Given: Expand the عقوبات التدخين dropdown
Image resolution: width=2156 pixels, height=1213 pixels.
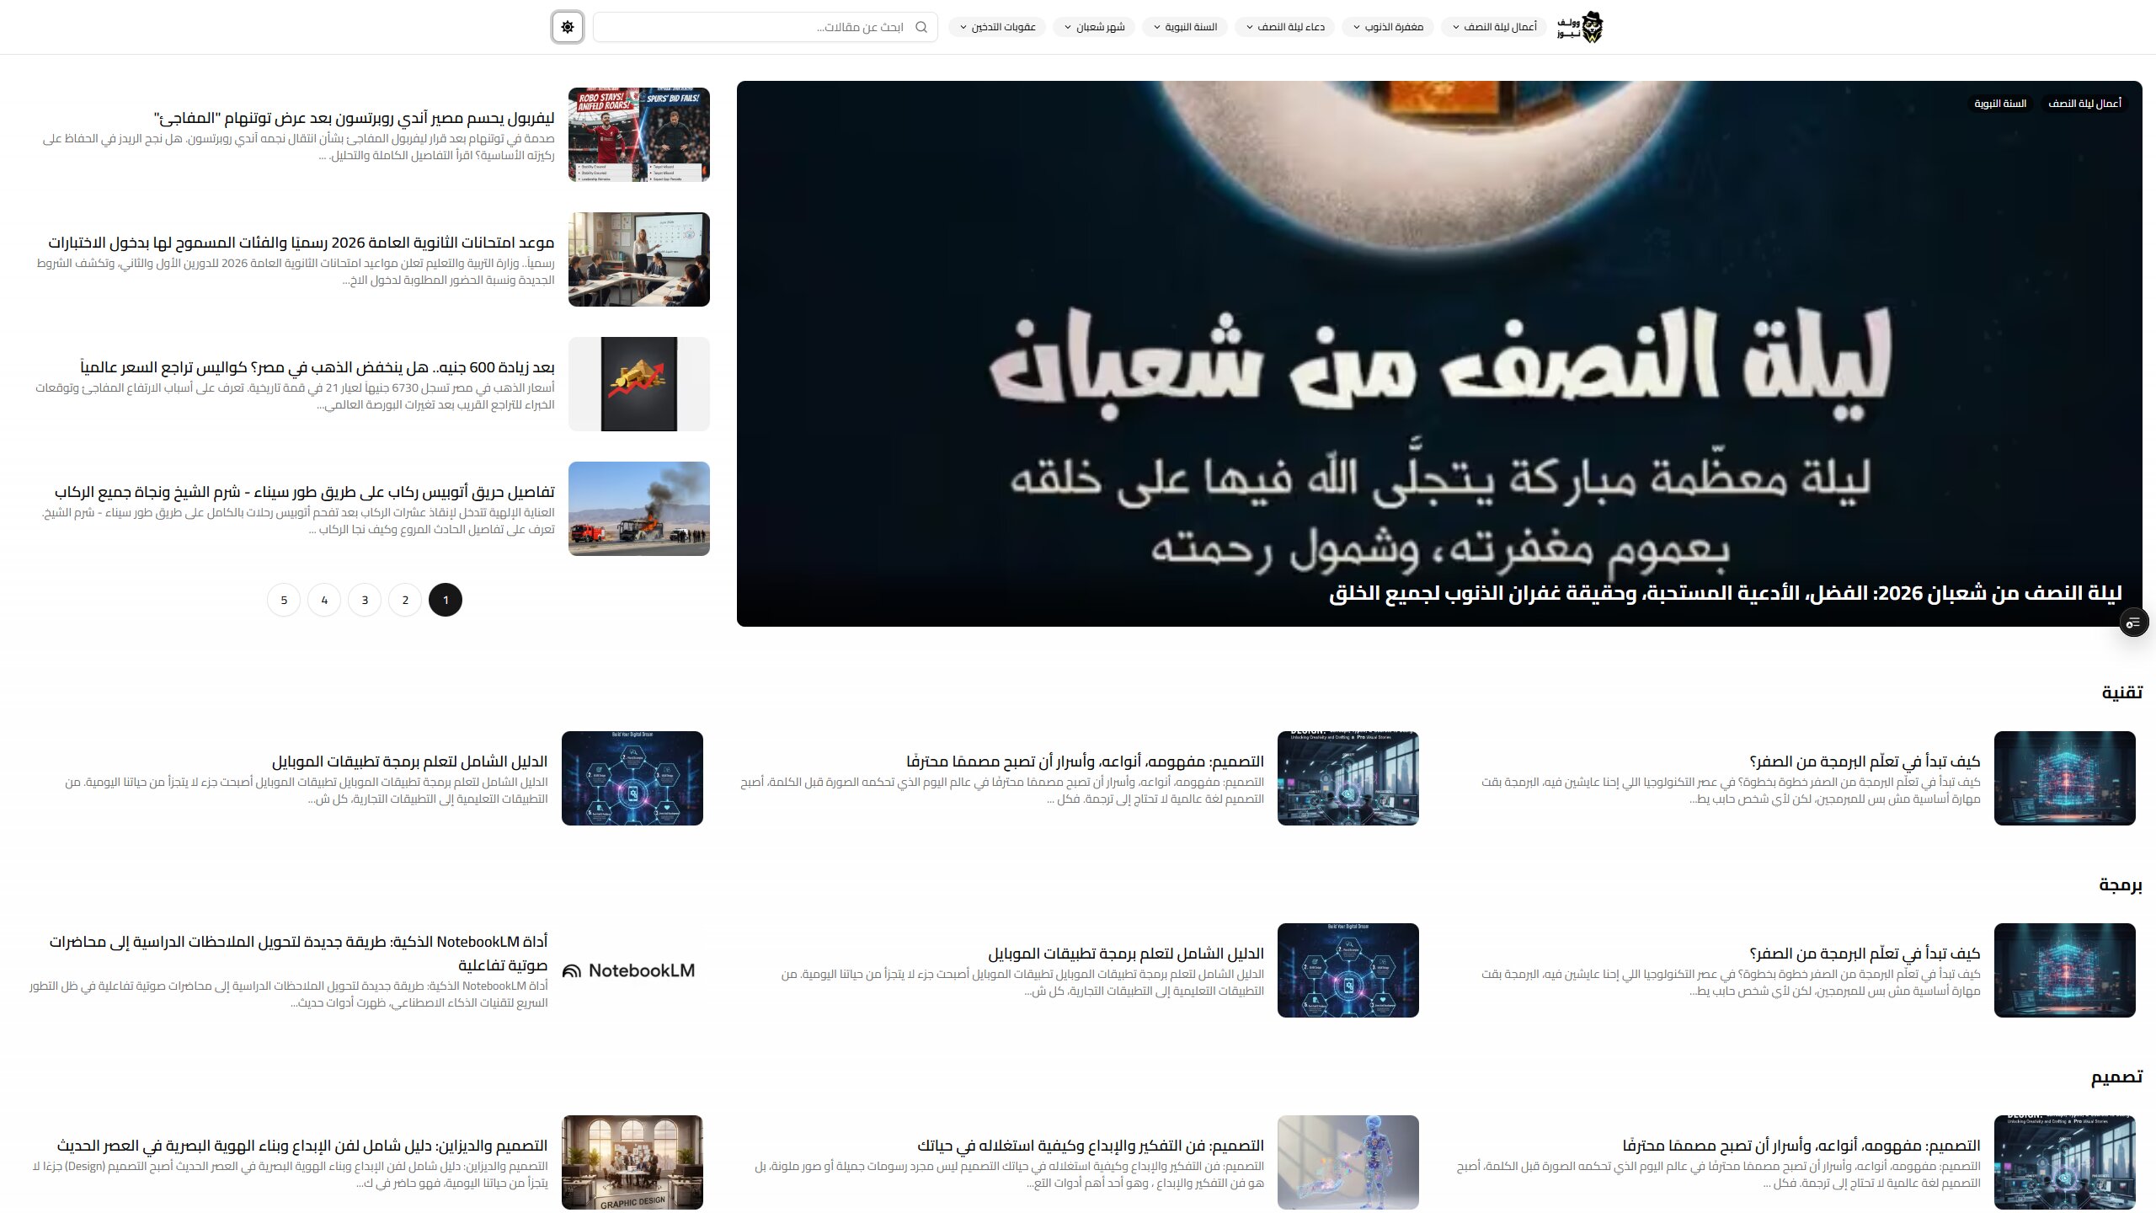Looking at the screenshot, I should (x=997, y=27).
